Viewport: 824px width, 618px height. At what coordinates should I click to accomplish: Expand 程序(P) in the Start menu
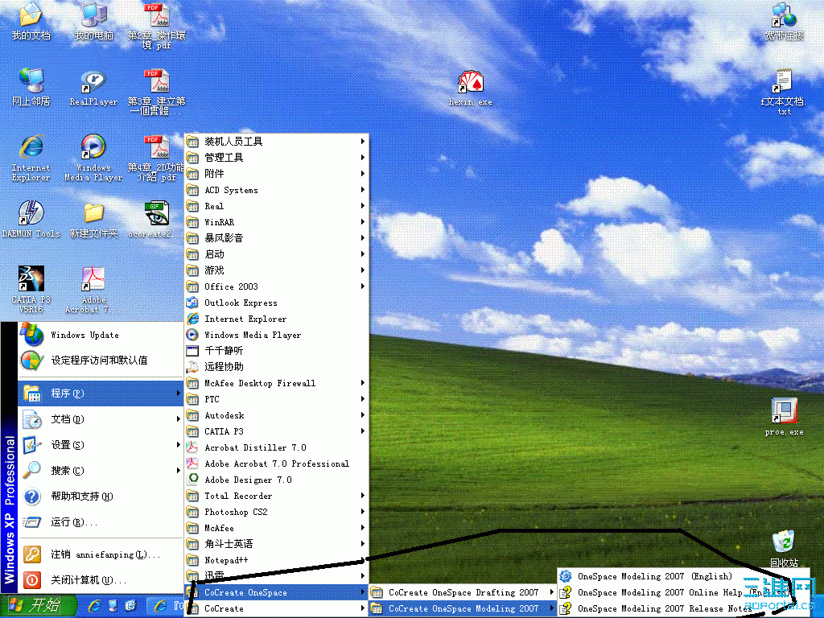[x=101, y=393]
